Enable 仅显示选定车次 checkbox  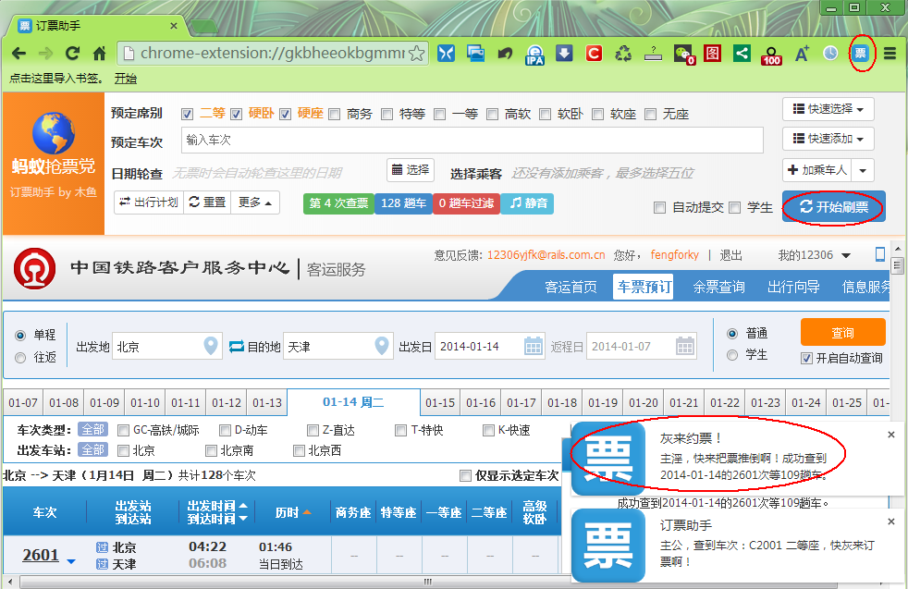pos(466,475)
